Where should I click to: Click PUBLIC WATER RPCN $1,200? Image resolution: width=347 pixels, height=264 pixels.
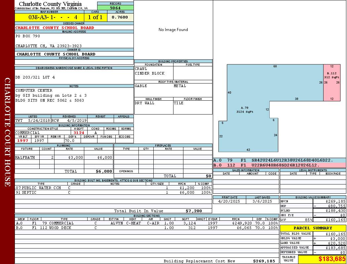click(187, 188)
